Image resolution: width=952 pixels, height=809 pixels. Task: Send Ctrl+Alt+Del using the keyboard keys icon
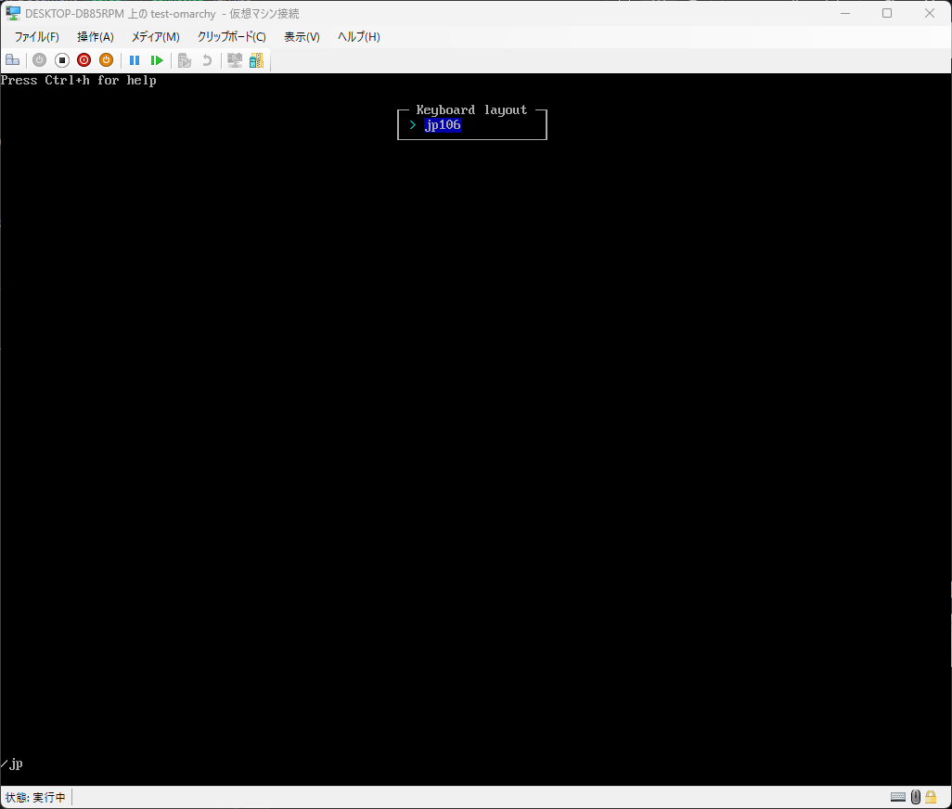coord(13,60)
